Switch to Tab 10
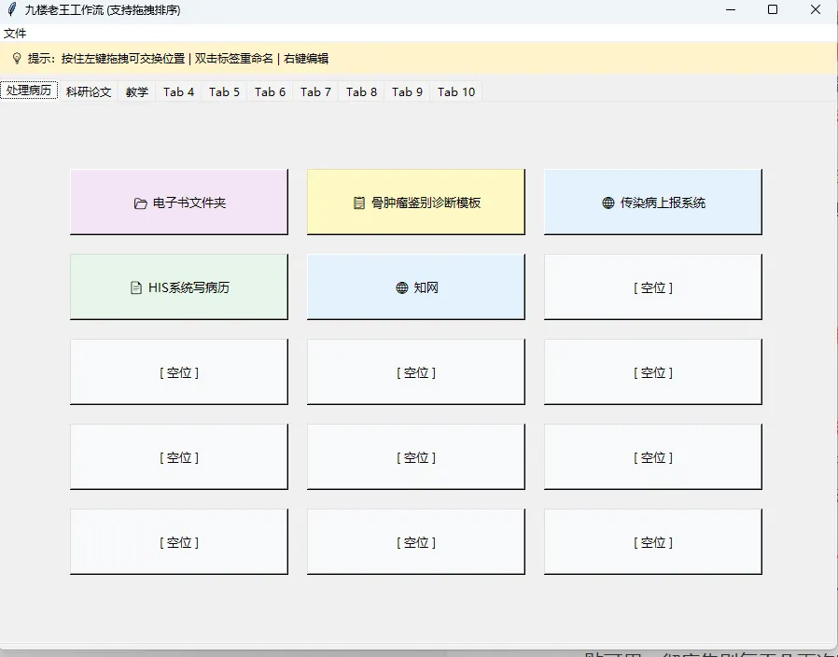 point(456,92)
